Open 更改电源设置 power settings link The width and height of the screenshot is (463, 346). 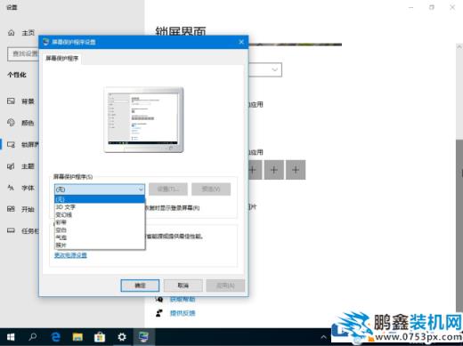[x=70, y=255]
